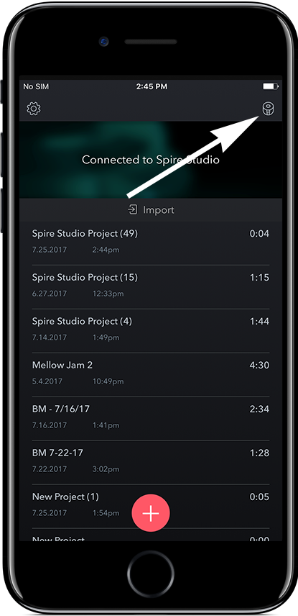Tap the Spire Studio device icon
Image resolution: width=298 pixels, height=616 pixels.
[269, 109]
